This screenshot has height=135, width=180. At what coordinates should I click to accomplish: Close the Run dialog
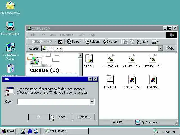click(95, 79)
